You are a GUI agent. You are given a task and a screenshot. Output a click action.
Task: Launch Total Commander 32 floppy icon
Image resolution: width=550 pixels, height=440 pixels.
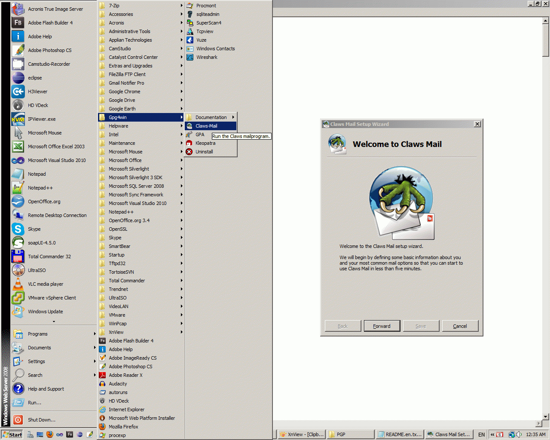pos(18,257)
